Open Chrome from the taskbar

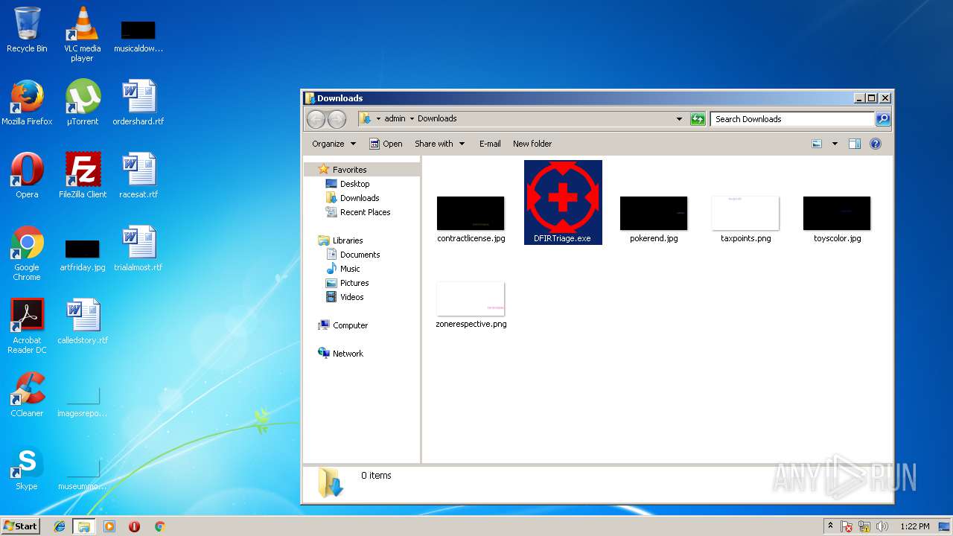(x=159, y=526)
